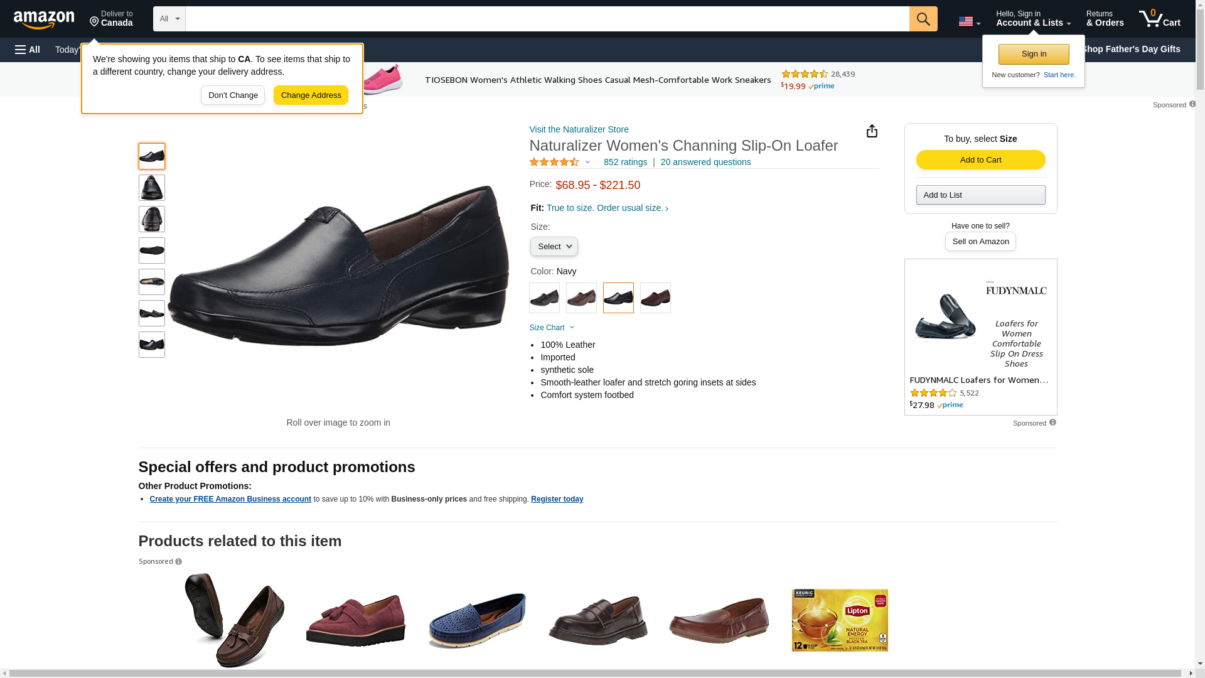The height and width of the screenshot is (678, 1205).
Task: Click the Deliver to Canada location icon
Action: click(95, 22)
